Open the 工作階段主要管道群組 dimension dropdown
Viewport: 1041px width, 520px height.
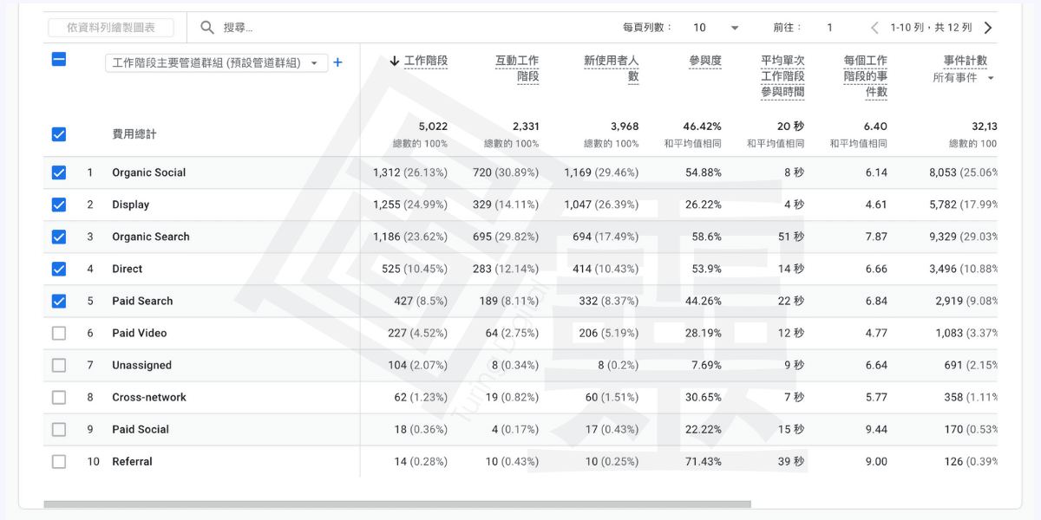pyautogui.click(x=216, y=63)
